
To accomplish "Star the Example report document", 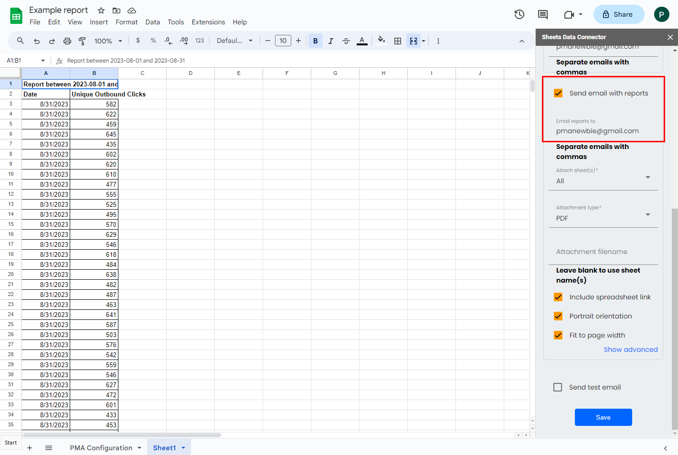I will (101, 11).
